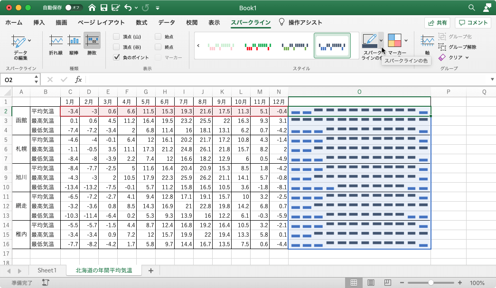This screenshot has height=288, width=496.
Task: Enable 頂点 (山) high point checkbox
Action: point(116,37)
